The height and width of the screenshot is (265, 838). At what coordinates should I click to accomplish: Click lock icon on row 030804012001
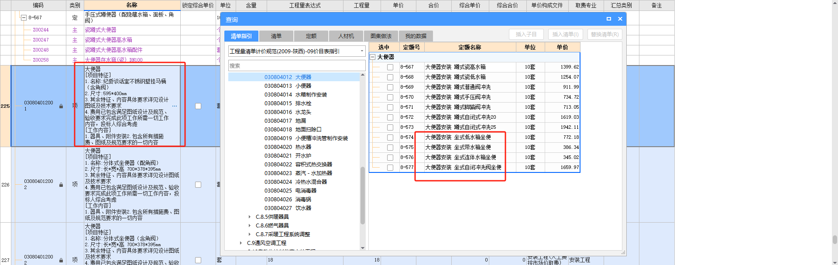61,106
